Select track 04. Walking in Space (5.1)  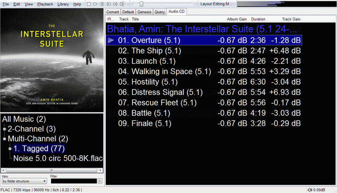(x=204, y=71)
